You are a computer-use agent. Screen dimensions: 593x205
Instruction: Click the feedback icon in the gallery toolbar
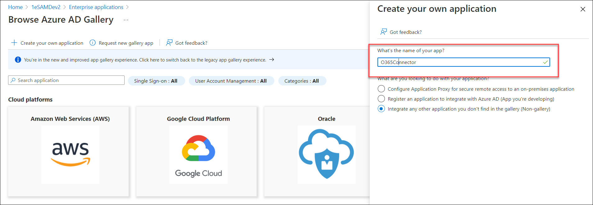(169, 43)
